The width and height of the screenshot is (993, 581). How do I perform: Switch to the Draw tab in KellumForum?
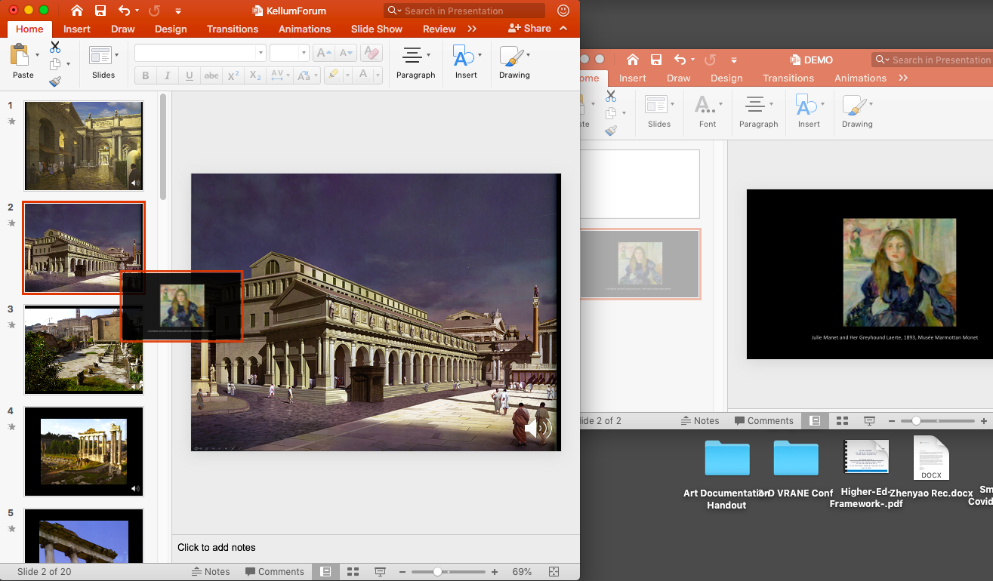(x=123, y=29)
